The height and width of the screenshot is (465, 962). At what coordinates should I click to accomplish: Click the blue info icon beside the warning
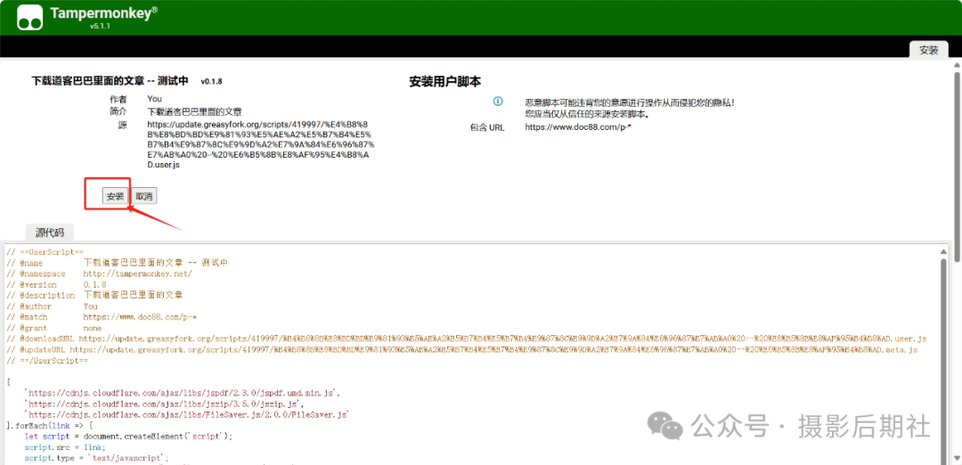(498, 102)
